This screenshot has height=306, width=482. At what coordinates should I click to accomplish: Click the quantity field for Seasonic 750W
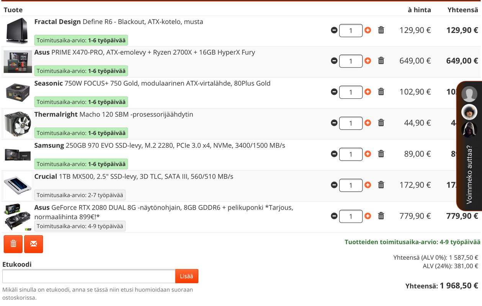tap(351, 92)
